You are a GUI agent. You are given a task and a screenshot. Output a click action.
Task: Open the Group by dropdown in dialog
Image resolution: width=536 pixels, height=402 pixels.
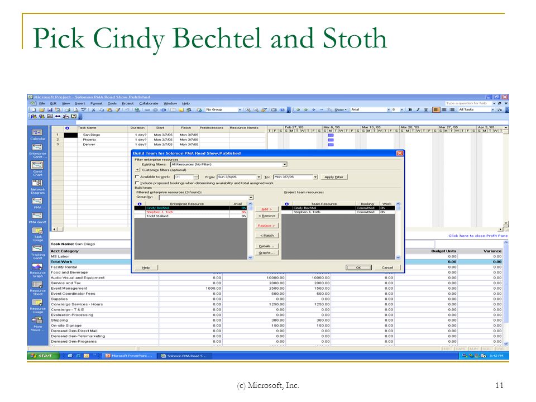pyautogui.click(x=251, y=197)
